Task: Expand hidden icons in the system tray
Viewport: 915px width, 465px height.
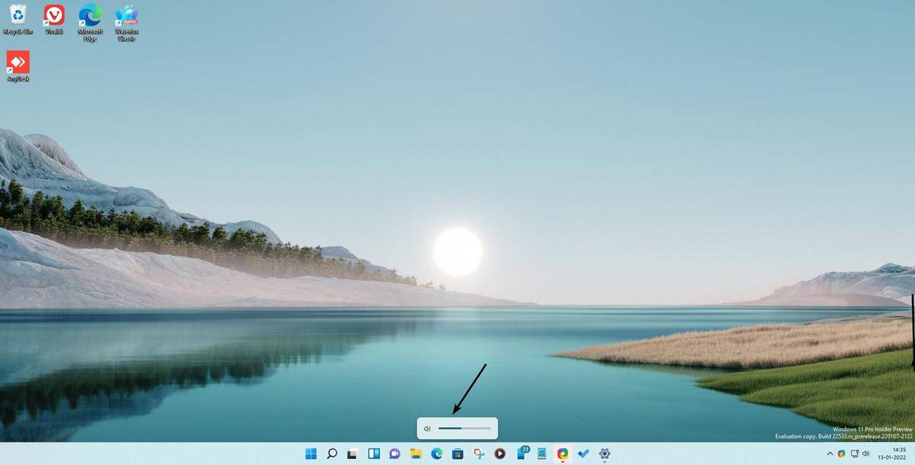Action: coord(830,454)
